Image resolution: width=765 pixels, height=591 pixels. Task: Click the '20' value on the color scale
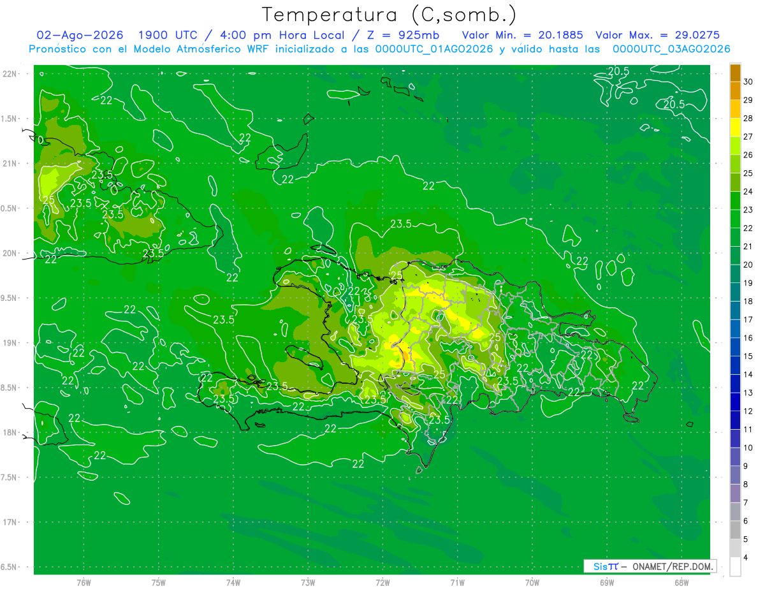tap(748, 265)
